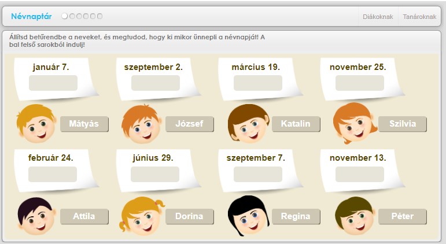
Task: Click the brown-haired face next to Katalin
Action: (248, 124)
